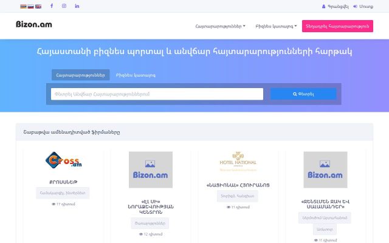The image size is (389, 243).
Task: Open the ՔՐՈՍՍՆԵԹ company title
Action: pos(63,182)
